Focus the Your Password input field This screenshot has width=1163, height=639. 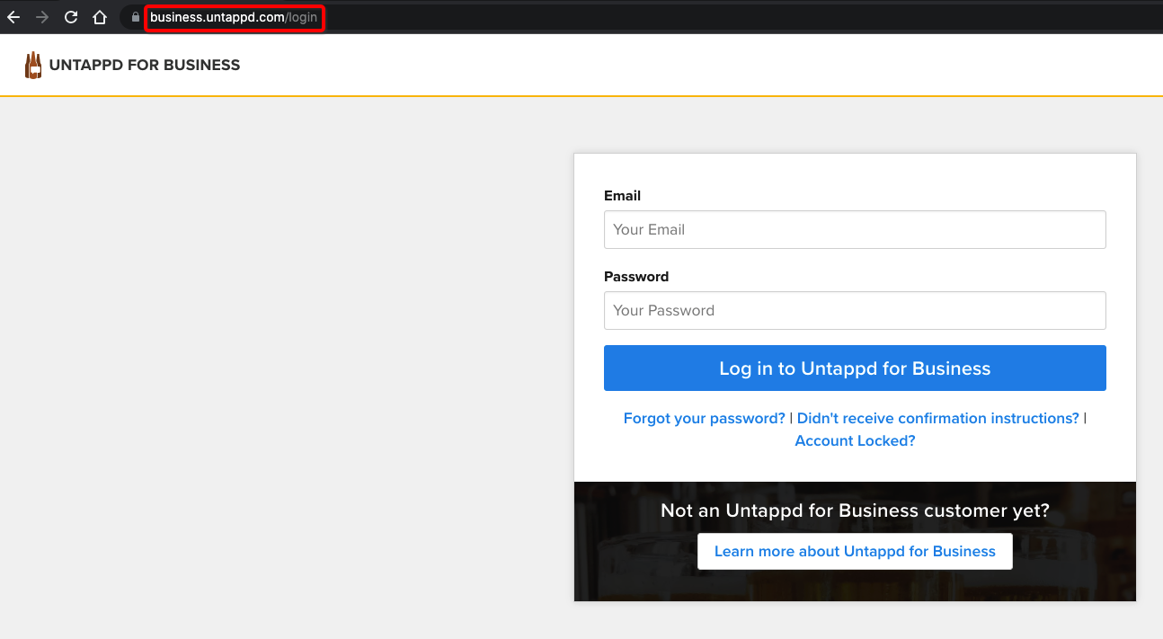(855, 310)
